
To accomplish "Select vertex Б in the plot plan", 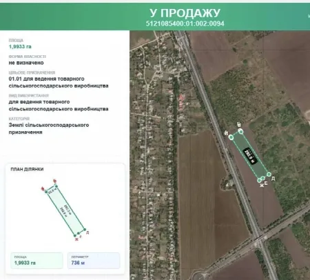I will click(x=56, y=186).
